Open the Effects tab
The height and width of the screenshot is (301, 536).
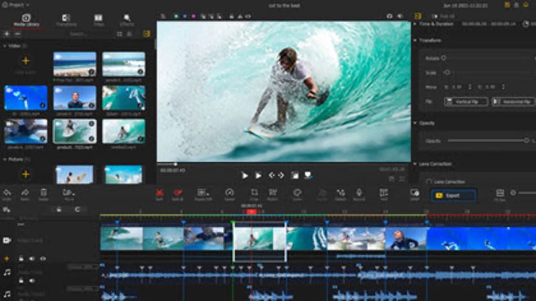click(x=127, y=20)
